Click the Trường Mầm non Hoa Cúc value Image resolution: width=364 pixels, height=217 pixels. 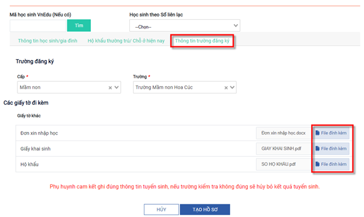tap(164, 87)
